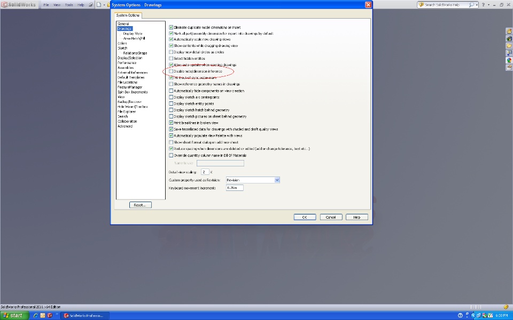Click the Keyboard movement increment field
The height and width of the screenshot is (320, 513).
235,188
